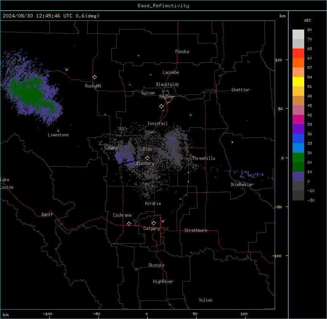Click the green radar echo west of RockyMH
Image resolution: width=327 pixels, height=319 pixels.
(x=30, y=92)
